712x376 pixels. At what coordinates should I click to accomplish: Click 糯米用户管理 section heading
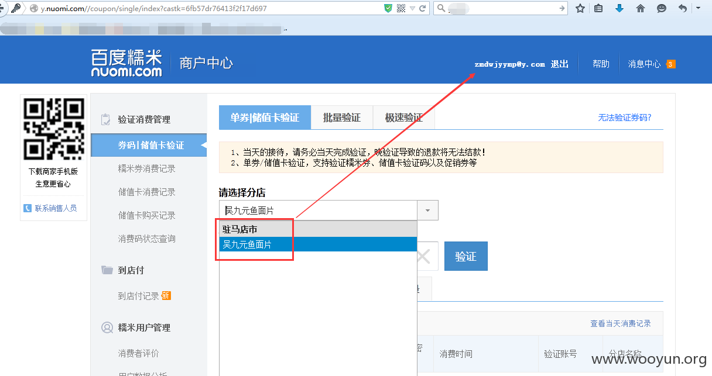point(144,327)
